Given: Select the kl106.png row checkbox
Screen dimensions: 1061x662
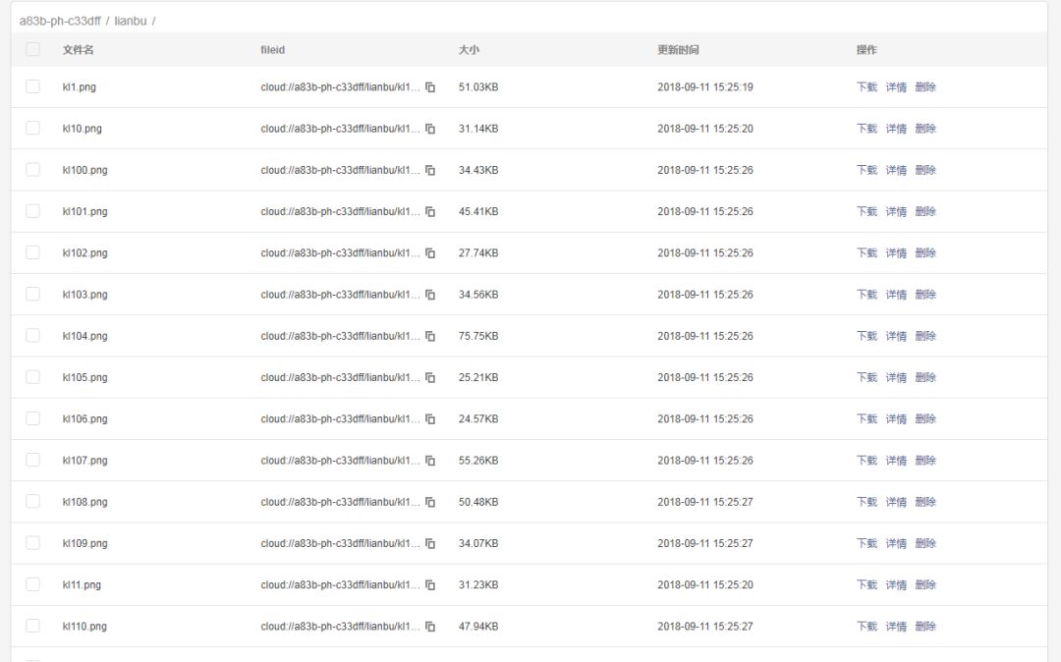Looking at the screenshot, I should coord(32,418).
